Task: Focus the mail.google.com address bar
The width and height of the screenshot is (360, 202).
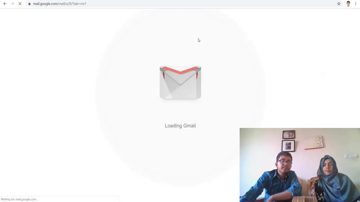Action: tap(180, 4)
